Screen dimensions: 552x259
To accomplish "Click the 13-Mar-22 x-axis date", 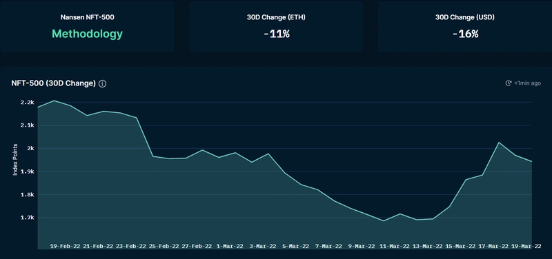I will [427, 247].
